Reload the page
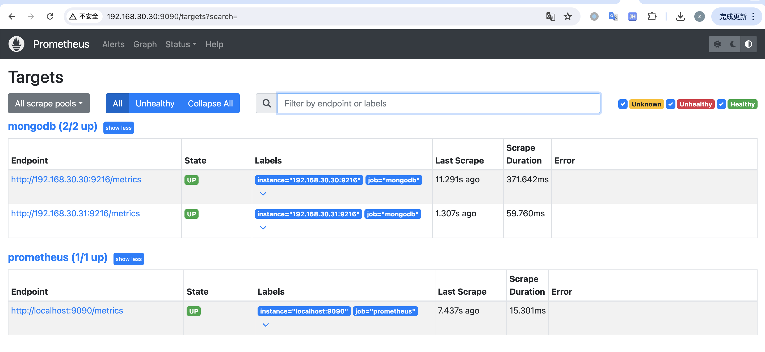765x352 pixels. (50, 16)
